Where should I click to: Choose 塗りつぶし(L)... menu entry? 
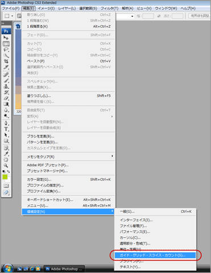68,96
